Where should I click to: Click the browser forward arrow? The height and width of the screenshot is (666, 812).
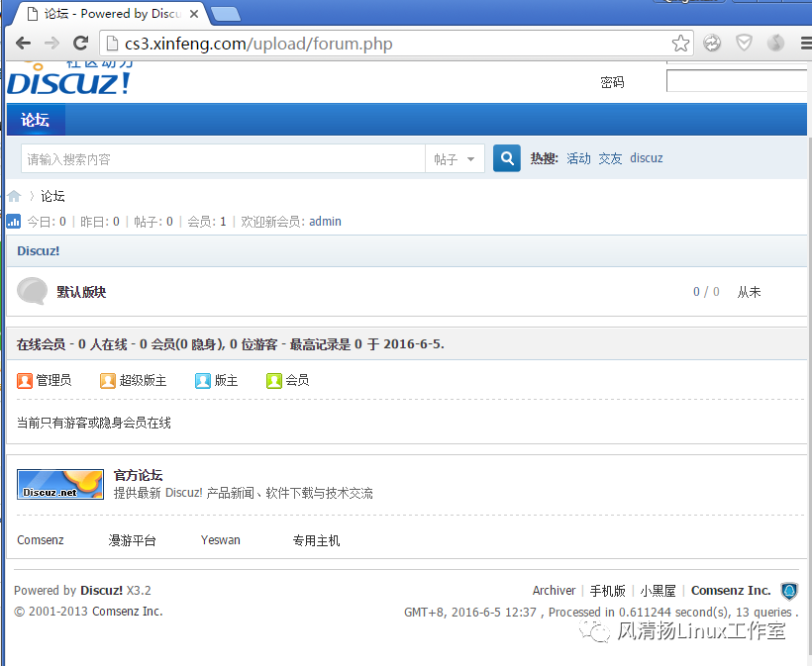(51, 43)
